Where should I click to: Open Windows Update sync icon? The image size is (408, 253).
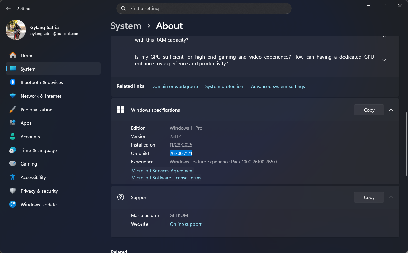point(13,205)
